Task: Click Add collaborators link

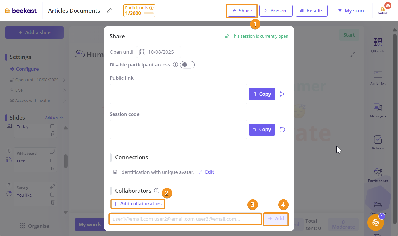Action: pyautogui.click(x=138, y=204)
